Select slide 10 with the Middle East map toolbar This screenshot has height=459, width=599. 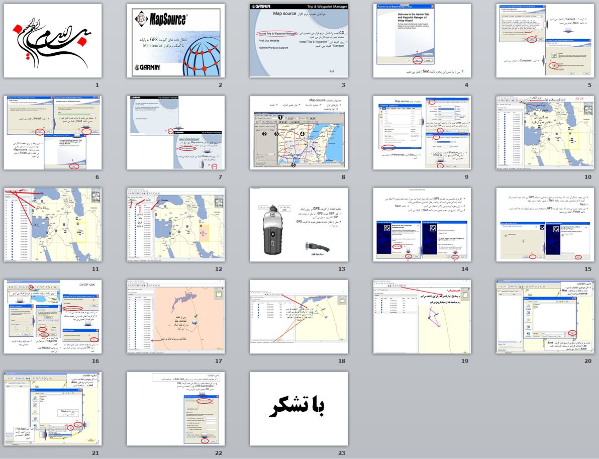[545, 133]
